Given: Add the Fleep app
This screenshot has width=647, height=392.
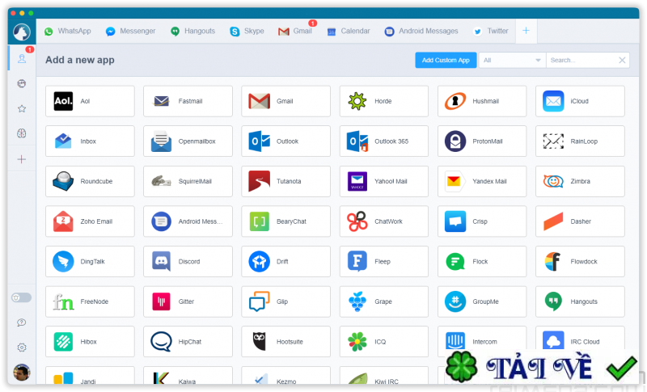Looking at the screenshot, I should 383,261.
